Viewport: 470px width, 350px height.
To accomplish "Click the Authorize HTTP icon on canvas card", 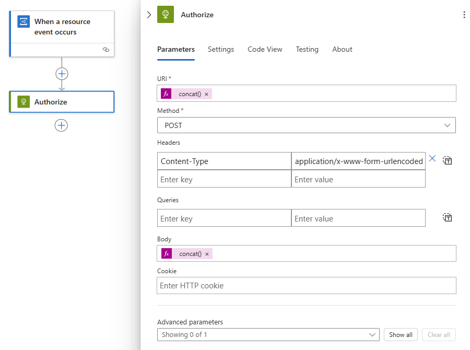I will coord(23,102).
